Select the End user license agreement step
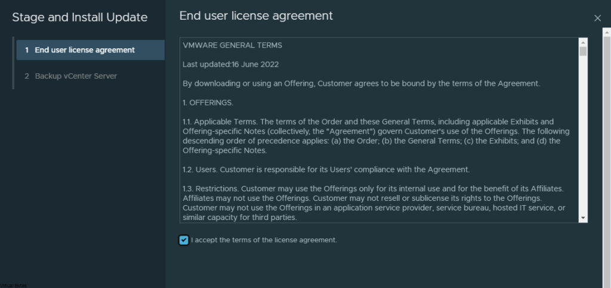 [84, 50]
